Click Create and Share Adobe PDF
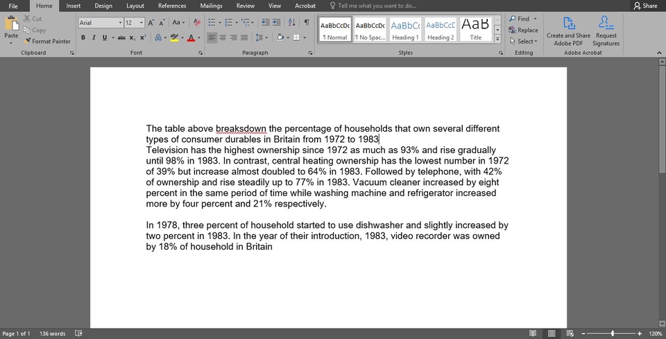 568,31
